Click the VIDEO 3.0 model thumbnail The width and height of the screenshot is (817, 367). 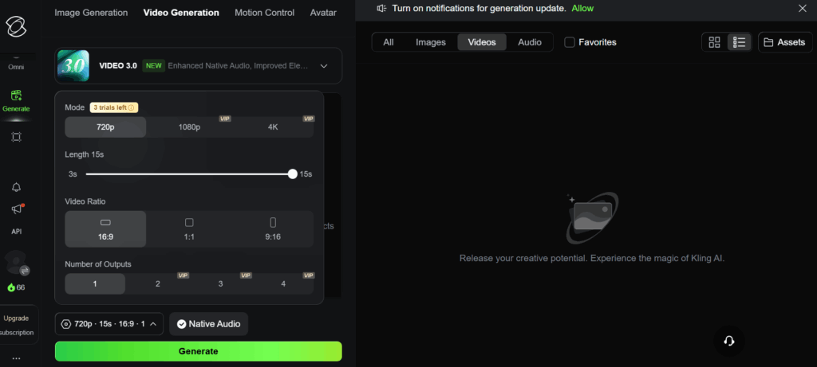(73, 65)
